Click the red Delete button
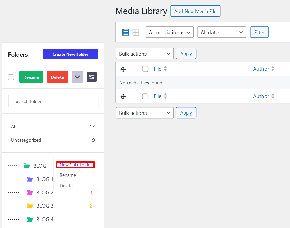Screen dimensions: 290x228 57,77
